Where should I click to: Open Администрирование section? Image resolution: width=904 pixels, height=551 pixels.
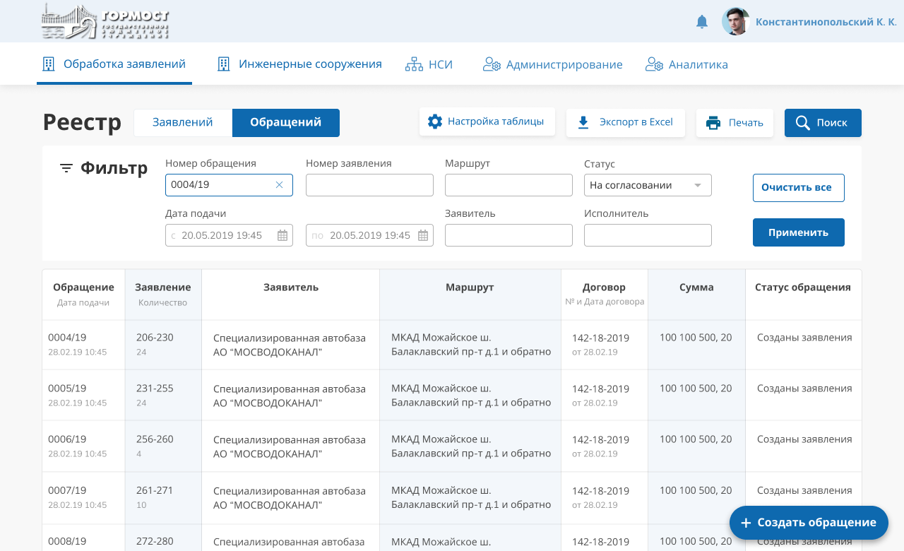point(552,64)
